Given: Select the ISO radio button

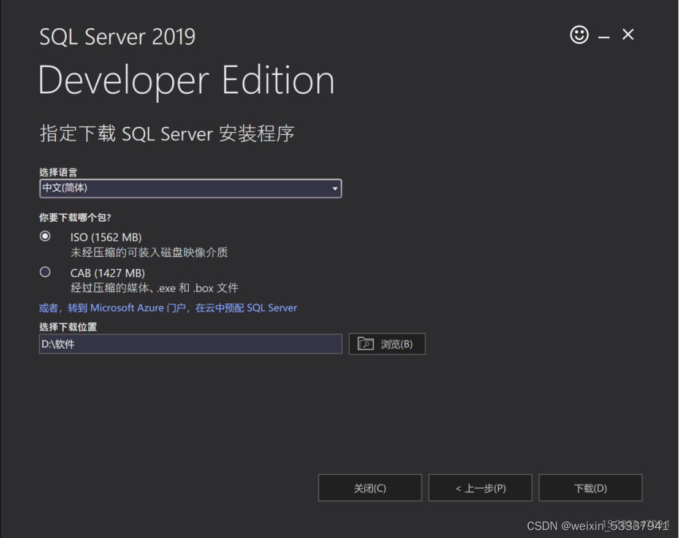Looking at the screenshot, I should tap(45, 237).
